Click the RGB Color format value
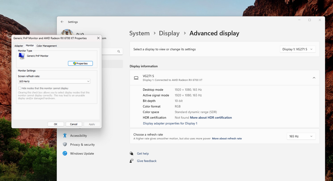Screen dimensions: 333x181 (178, 106)
